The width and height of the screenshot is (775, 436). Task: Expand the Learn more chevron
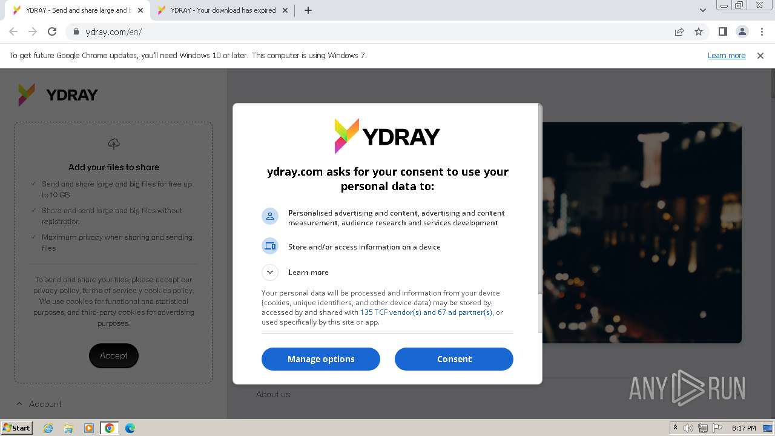click(270, 272)
